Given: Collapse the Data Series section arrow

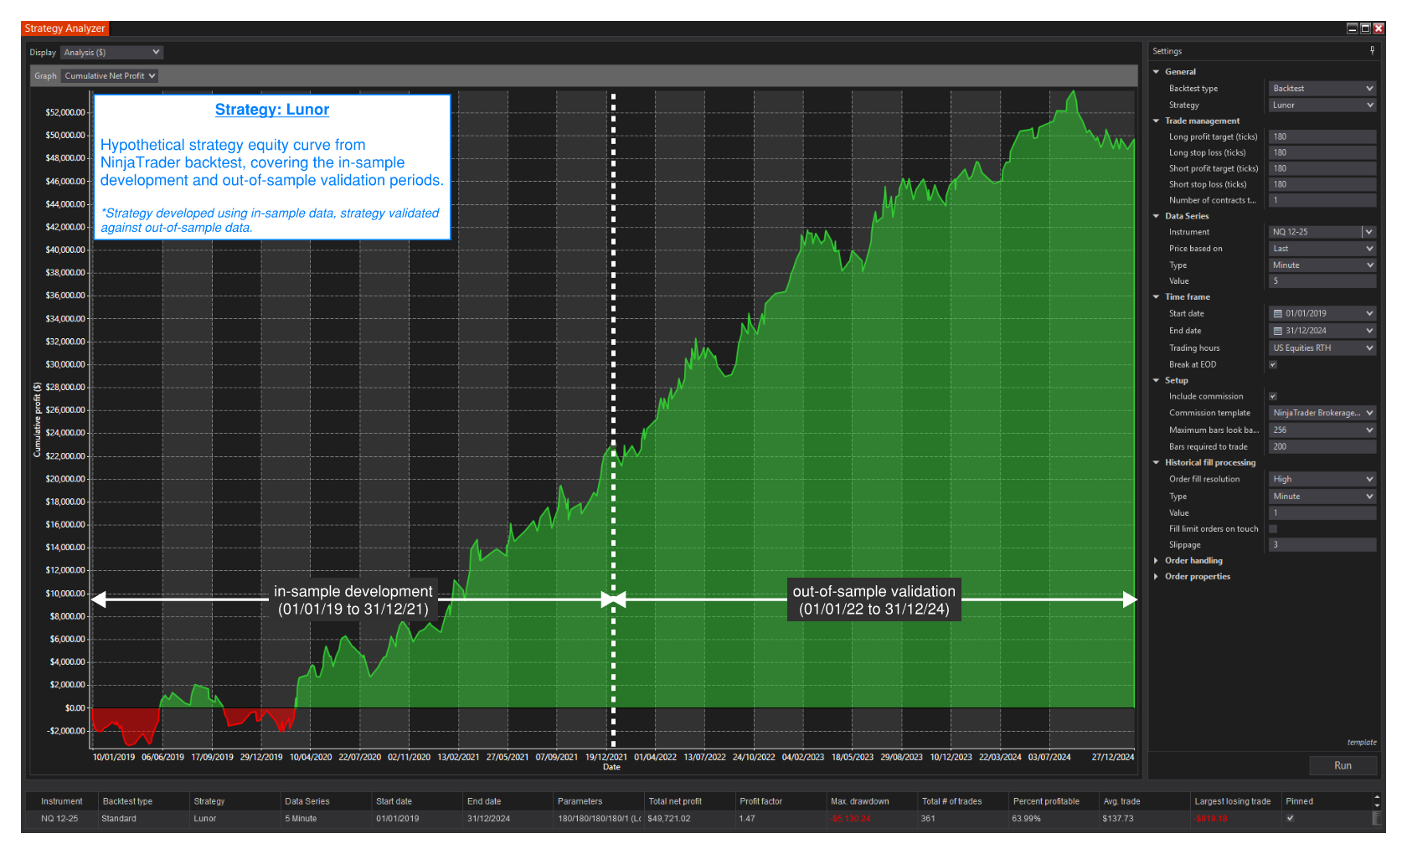Looking at the screenshot, I should pyautogui.click(x=1157, y=216).
